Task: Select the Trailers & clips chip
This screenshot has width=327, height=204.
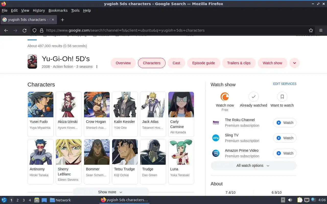Action: coord(239,63)
